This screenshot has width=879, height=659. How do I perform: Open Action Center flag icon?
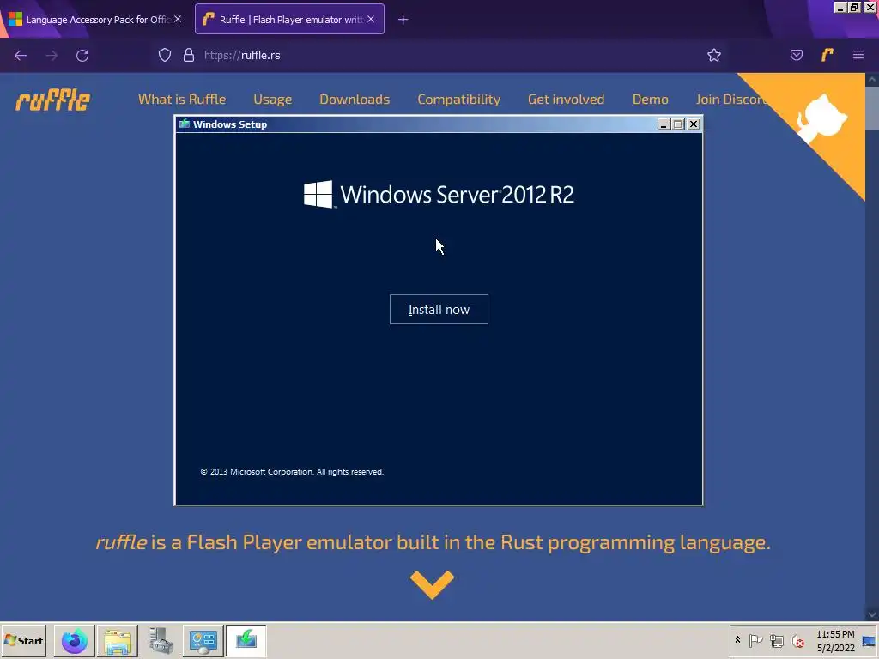click(x=755, y=640)
